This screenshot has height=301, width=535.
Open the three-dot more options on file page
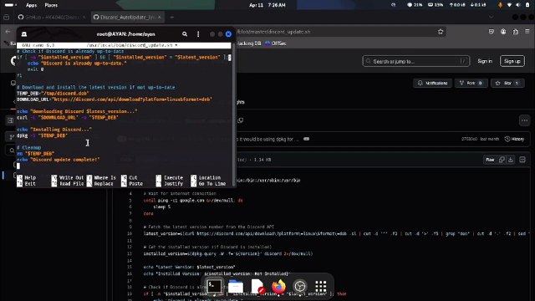coord(524,120)
